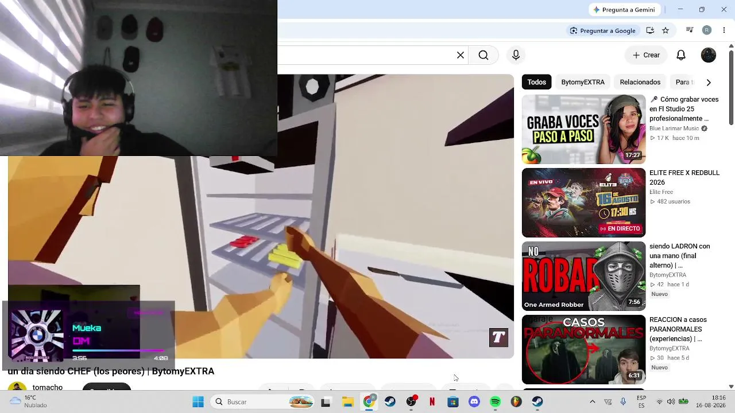
Task: Click the Mueka song title in the overlay
Action: (87, 328)
